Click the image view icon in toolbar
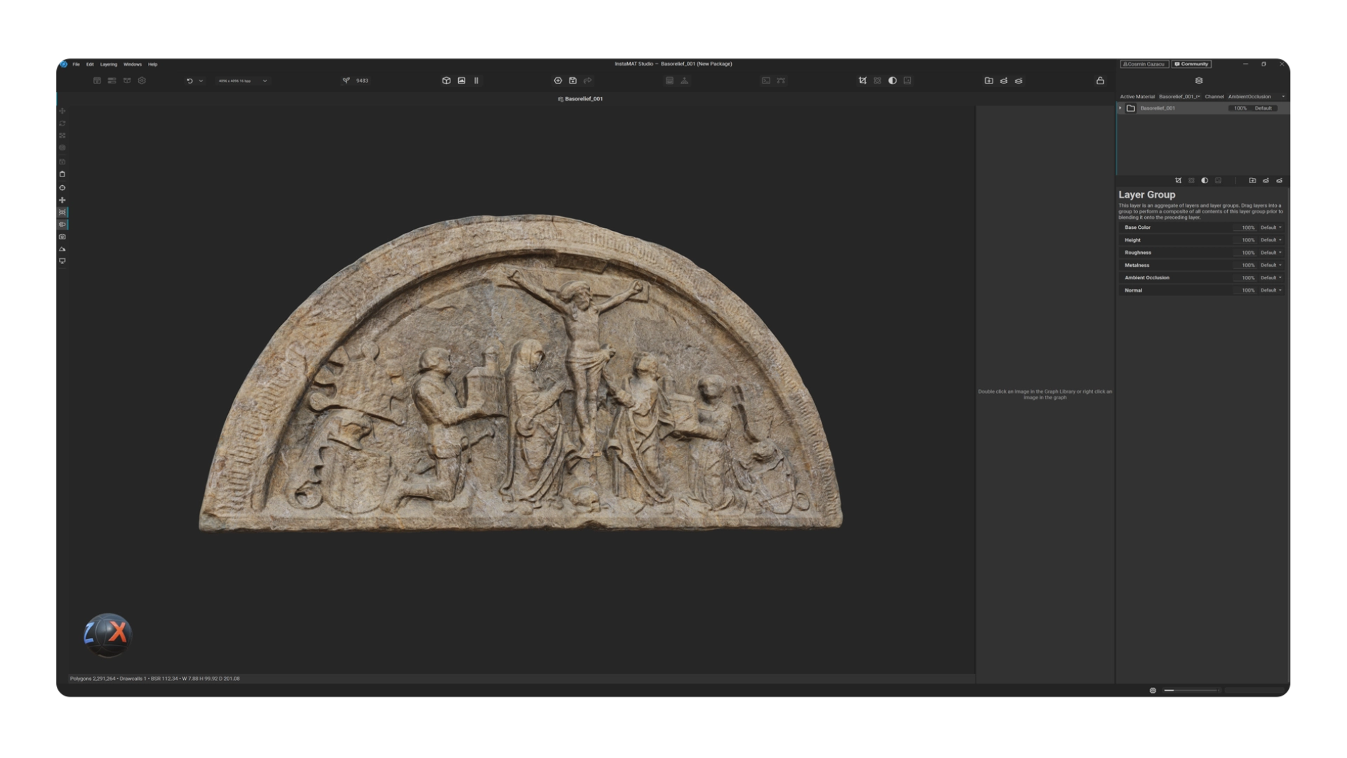 point(462,81)
